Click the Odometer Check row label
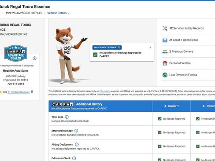The height and width of the screenshot is (161, 215). coord(61,158)
